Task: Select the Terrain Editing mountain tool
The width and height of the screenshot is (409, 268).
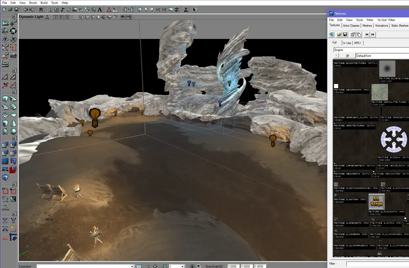Action: (13, 55)
